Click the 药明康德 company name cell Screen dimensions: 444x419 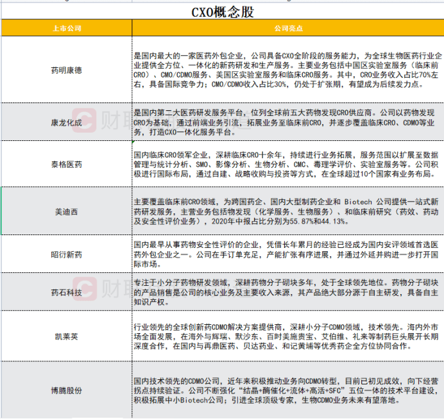[x=66, y=70]
